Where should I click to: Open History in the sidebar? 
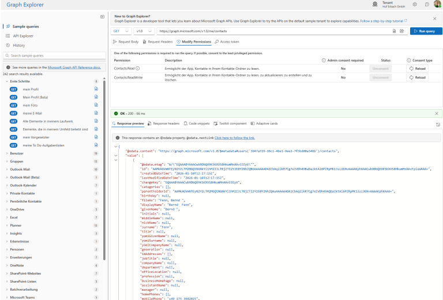point(18,45)
